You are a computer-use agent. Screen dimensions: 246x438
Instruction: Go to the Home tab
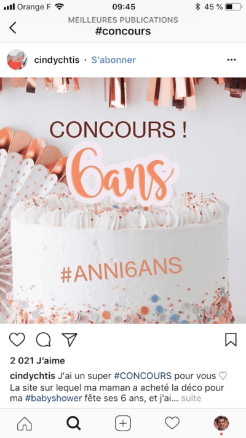(x=25, y=423)
